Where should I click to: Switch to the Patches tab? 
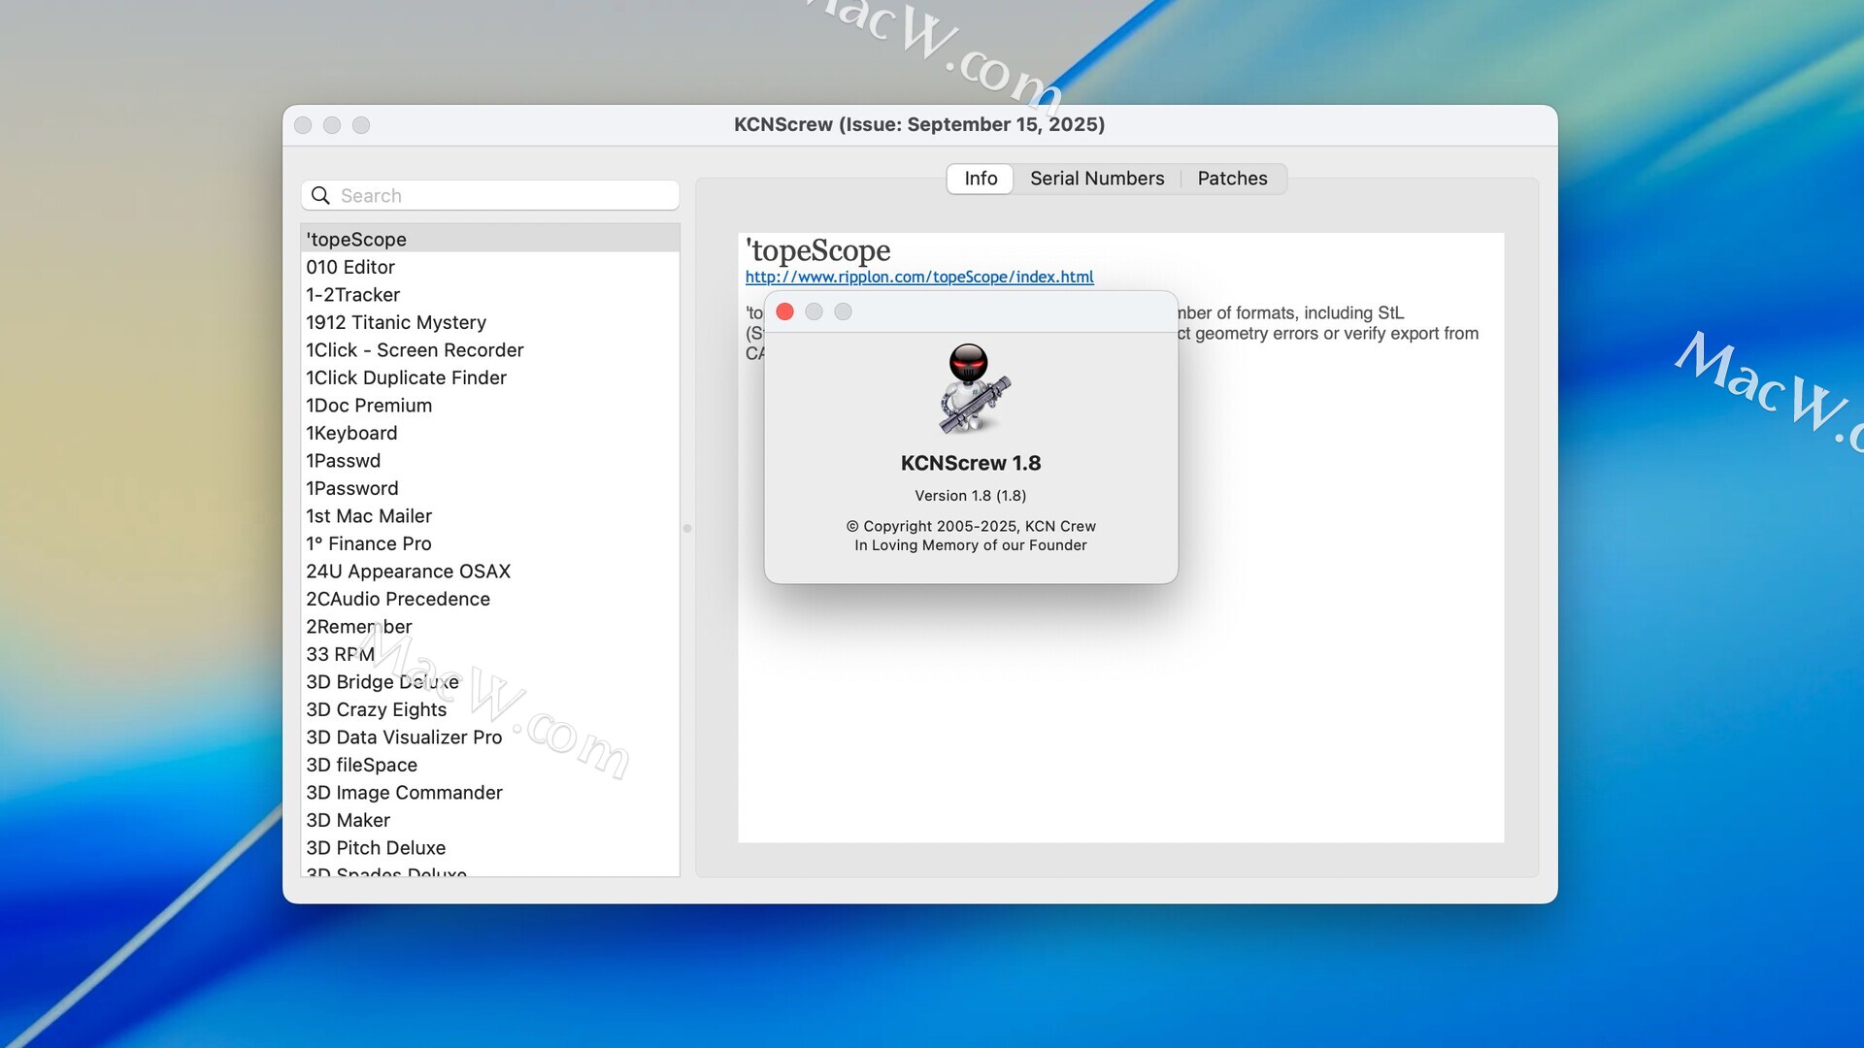[1232, 179]
